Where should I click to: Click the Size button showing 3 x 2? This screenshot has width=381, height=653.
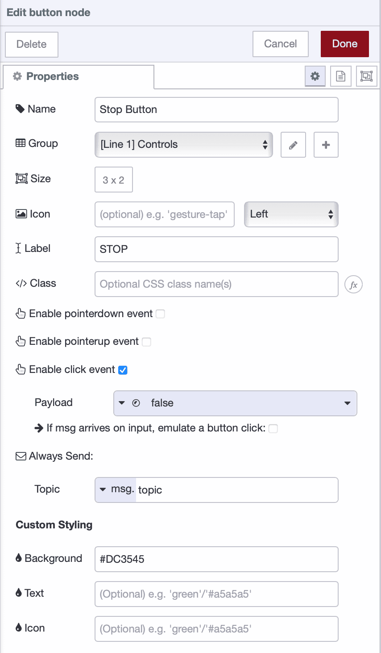(113, 179)
